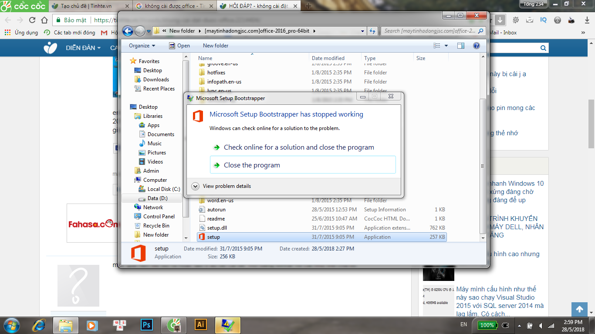The height and width of the screenshot is (334, 595).
Task: Switch to the không cài được office tab
Action: tap(173, 6)
